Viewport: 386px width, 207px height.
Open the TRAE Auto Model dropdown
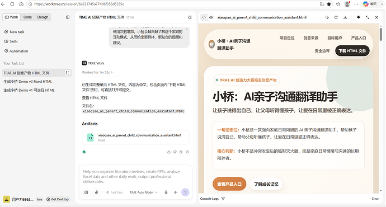pos(144,192)
